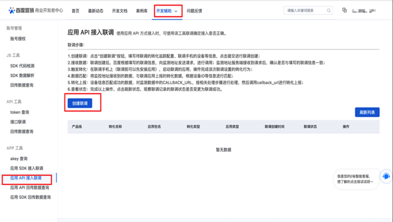Click the 刷新列表 button
Viewport: 393px width, 222px height.
(x=367, y=112)
